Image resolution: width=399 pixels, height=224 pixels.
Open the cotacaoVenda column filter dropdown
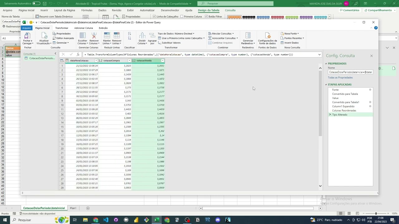162,61
